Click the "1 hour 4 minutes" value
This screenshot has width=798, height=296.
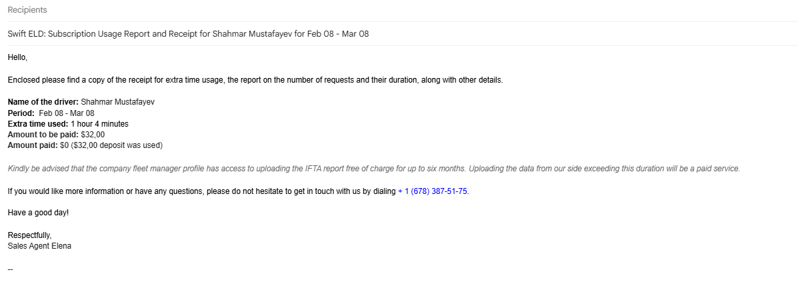coord(99,123)
